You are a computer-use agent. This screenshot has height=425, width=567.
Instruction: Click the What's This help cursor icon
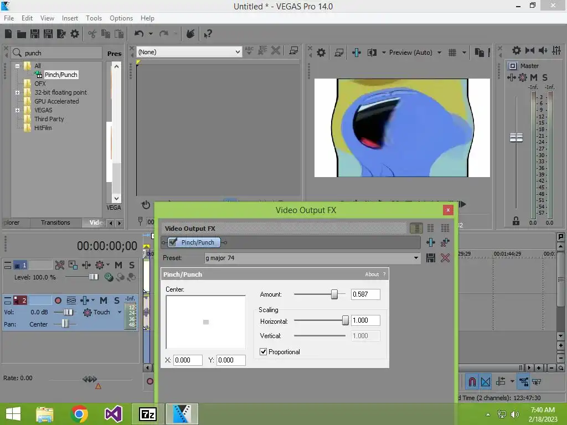point(208,34)
